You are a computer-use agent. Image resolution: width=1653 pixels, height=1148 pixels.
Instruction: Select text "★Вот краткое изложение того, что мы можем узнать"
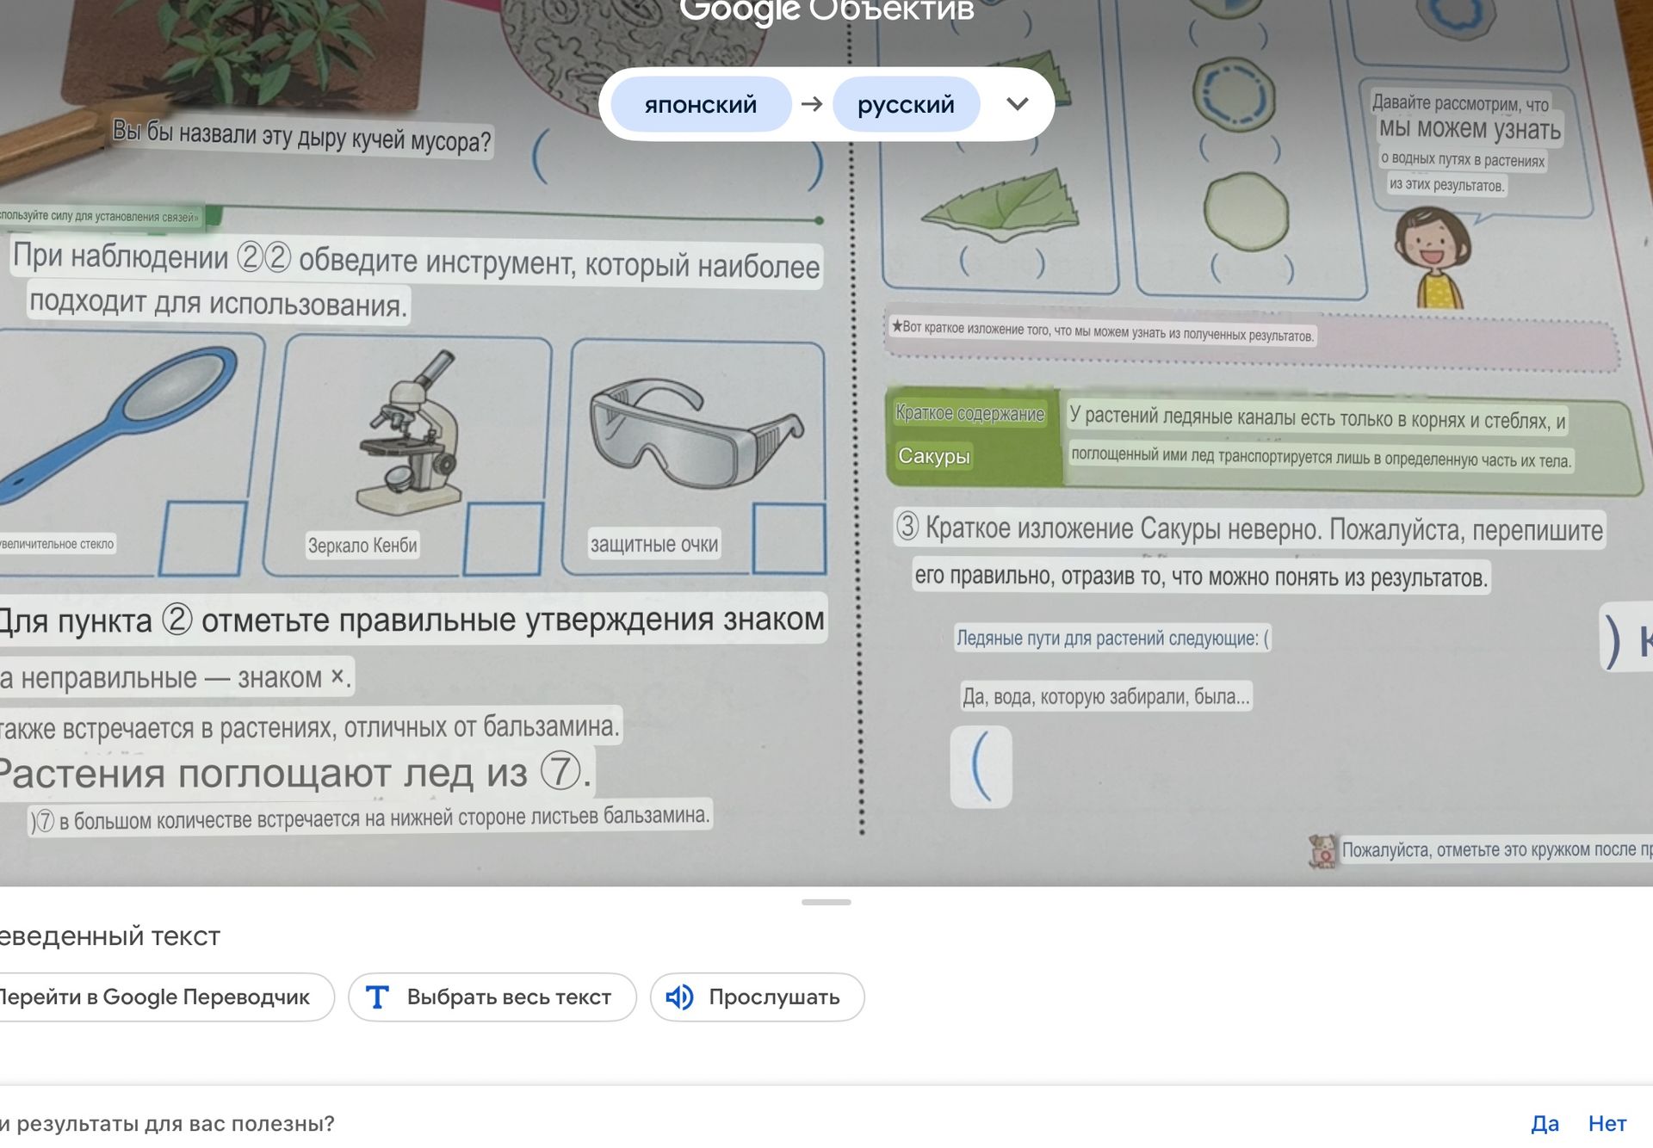point(1102,330)
